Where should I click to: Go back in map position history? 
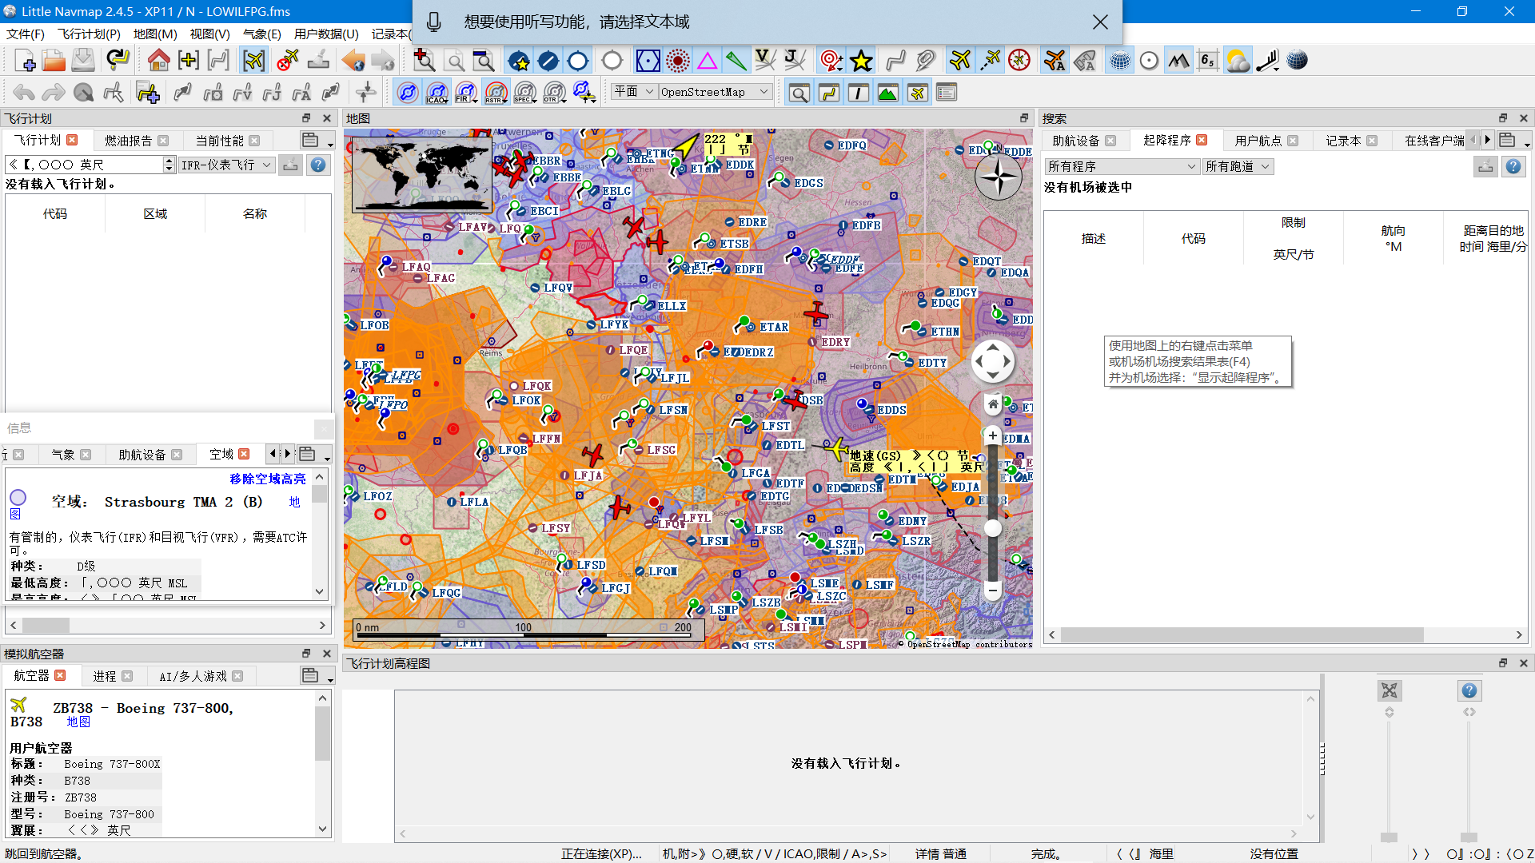tap(353, 61)
